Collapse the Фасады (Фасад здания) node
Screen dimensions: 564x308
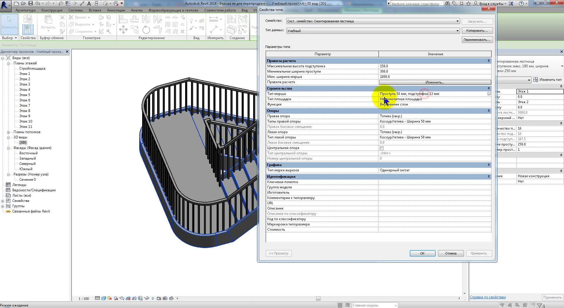8,148
